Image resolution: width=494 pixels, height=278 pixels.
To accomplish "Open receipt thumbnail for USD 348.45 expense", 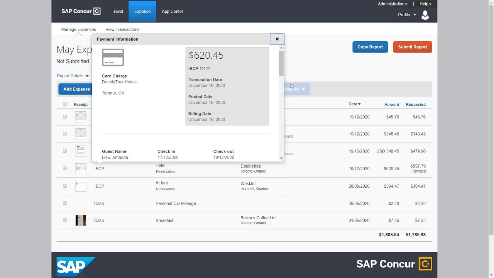I will click(x=81, y=151).
